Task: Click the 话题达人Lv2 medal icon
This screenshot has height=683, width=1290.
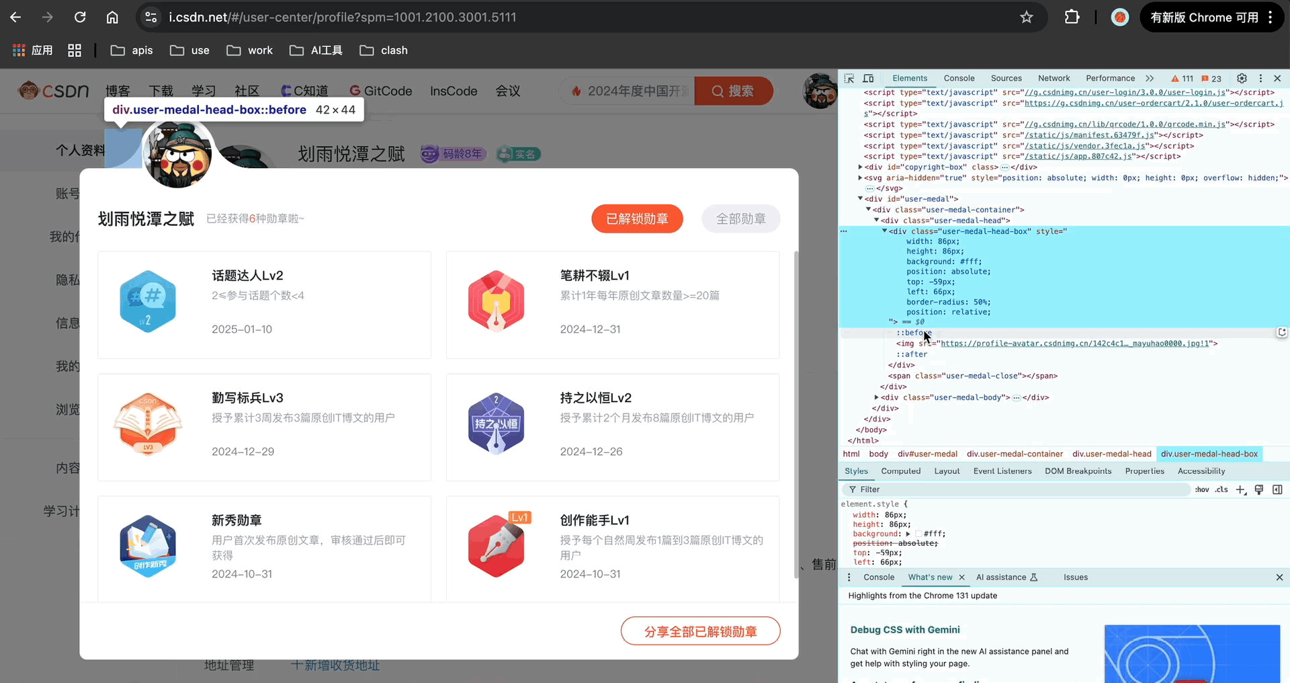Action: point(148,301)
